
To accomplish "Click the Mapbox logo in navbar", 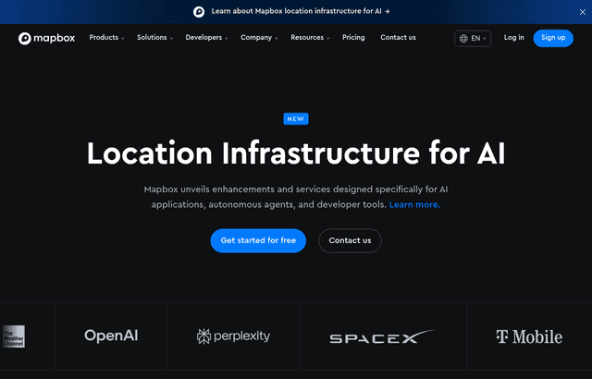I will (47, 38).
